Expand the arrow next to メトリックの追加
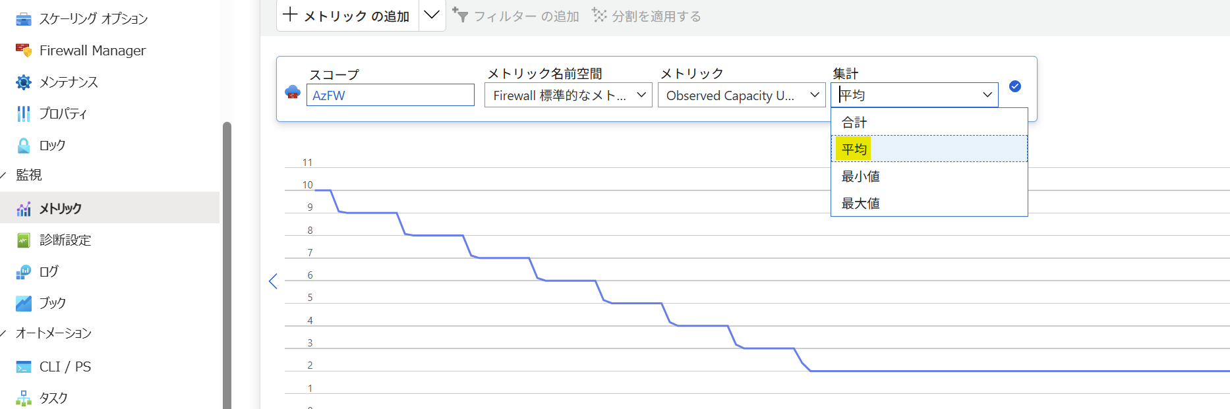 (x=432, y=15)
